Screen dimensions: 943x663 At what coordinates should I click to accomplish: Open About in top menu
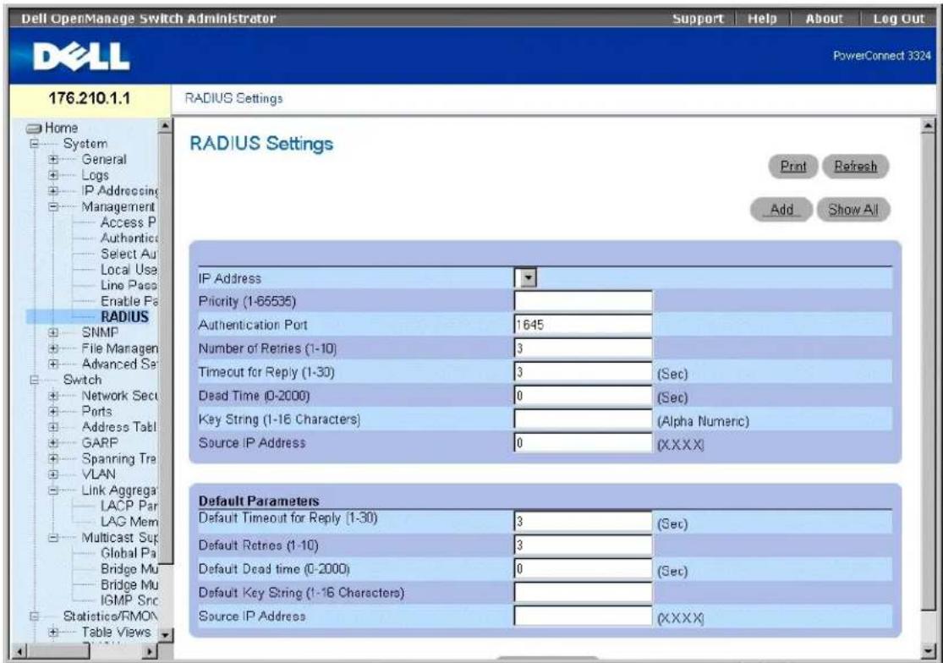click(824, 19)
